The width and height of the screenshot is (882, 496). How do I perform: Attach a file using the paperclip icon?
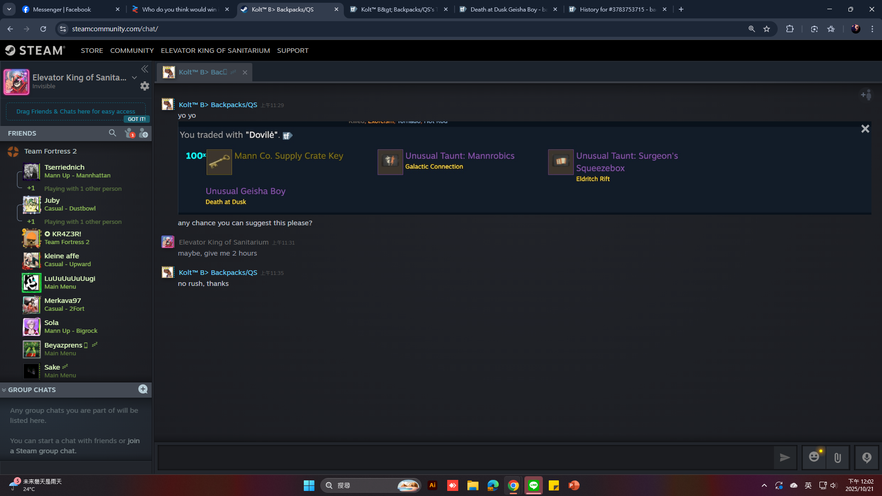point(837,457)
